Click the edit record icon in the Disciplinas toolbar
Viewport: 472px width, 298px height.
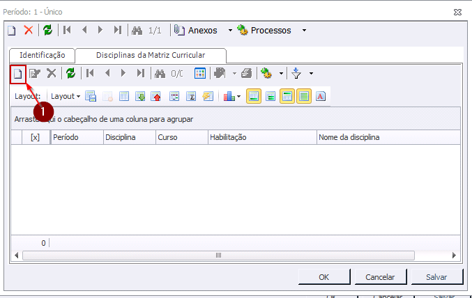point(35,73)
